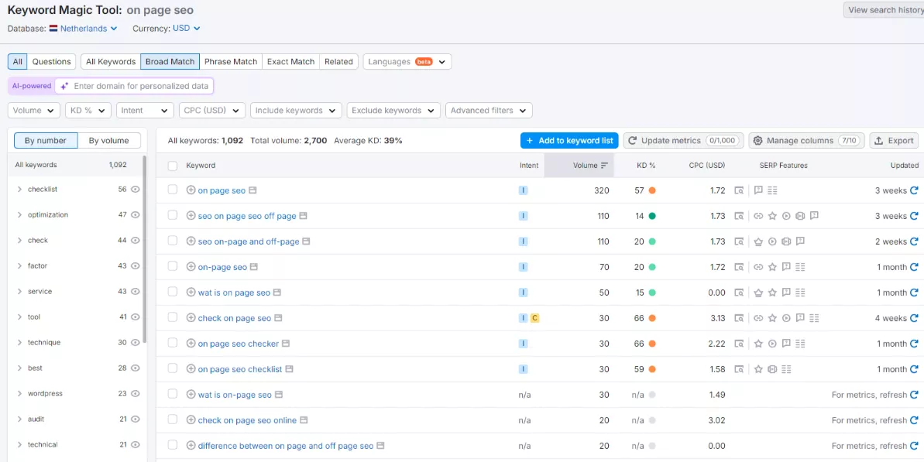
Task: Click the plus icon beside "check on page seo"
Action: point(191,317)
